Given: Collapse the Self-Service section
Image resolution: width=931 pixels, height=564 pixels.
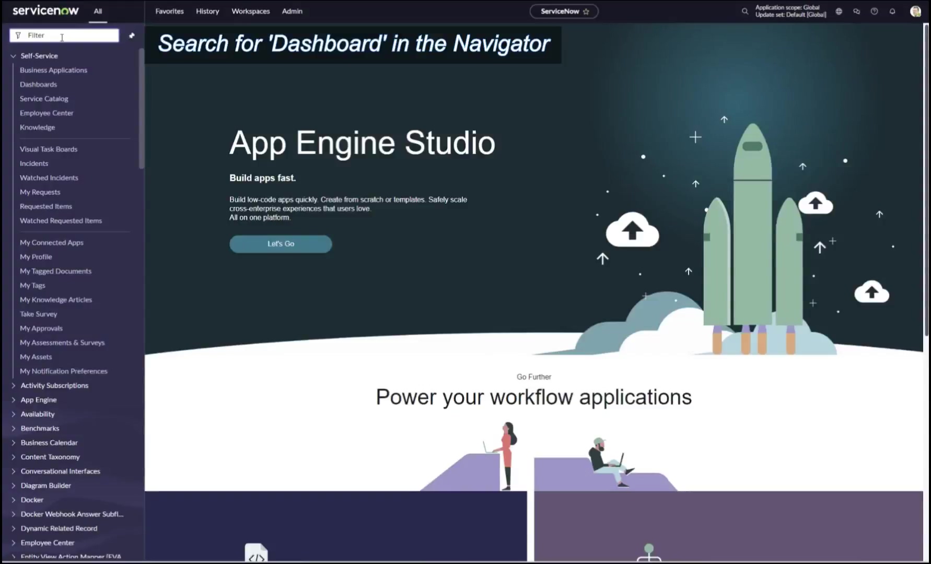Looking at the screenshot, I should coord(14,56).
